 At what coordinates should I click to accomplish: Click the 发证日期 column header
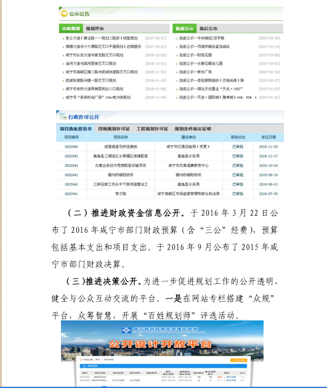click(268, 137)
